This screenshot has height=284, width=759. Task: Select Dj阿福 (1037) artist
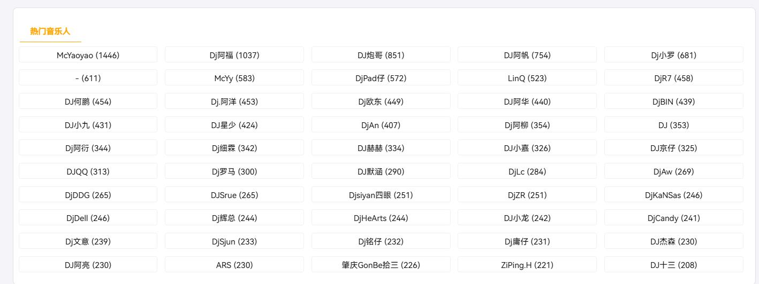point(234,55)
